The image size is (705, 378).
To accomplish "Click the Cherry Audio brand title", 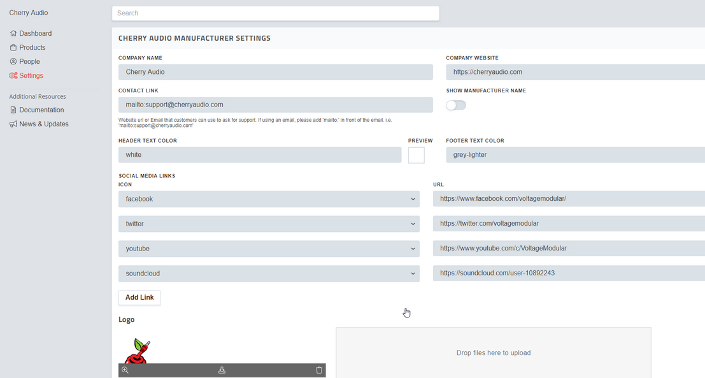I will click(x=28, y=13).
